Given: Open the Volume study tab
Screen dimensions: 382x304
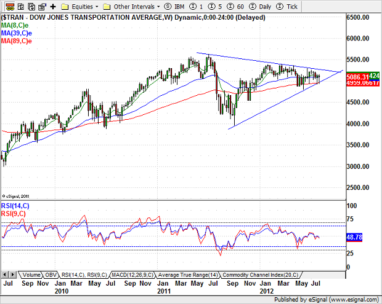Looking at the screenshot, I should 31,275.
